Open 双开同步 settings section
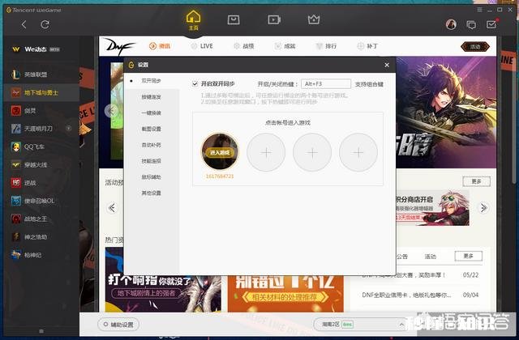The height and width of the screenshot is (340, 519). point(152,81)
